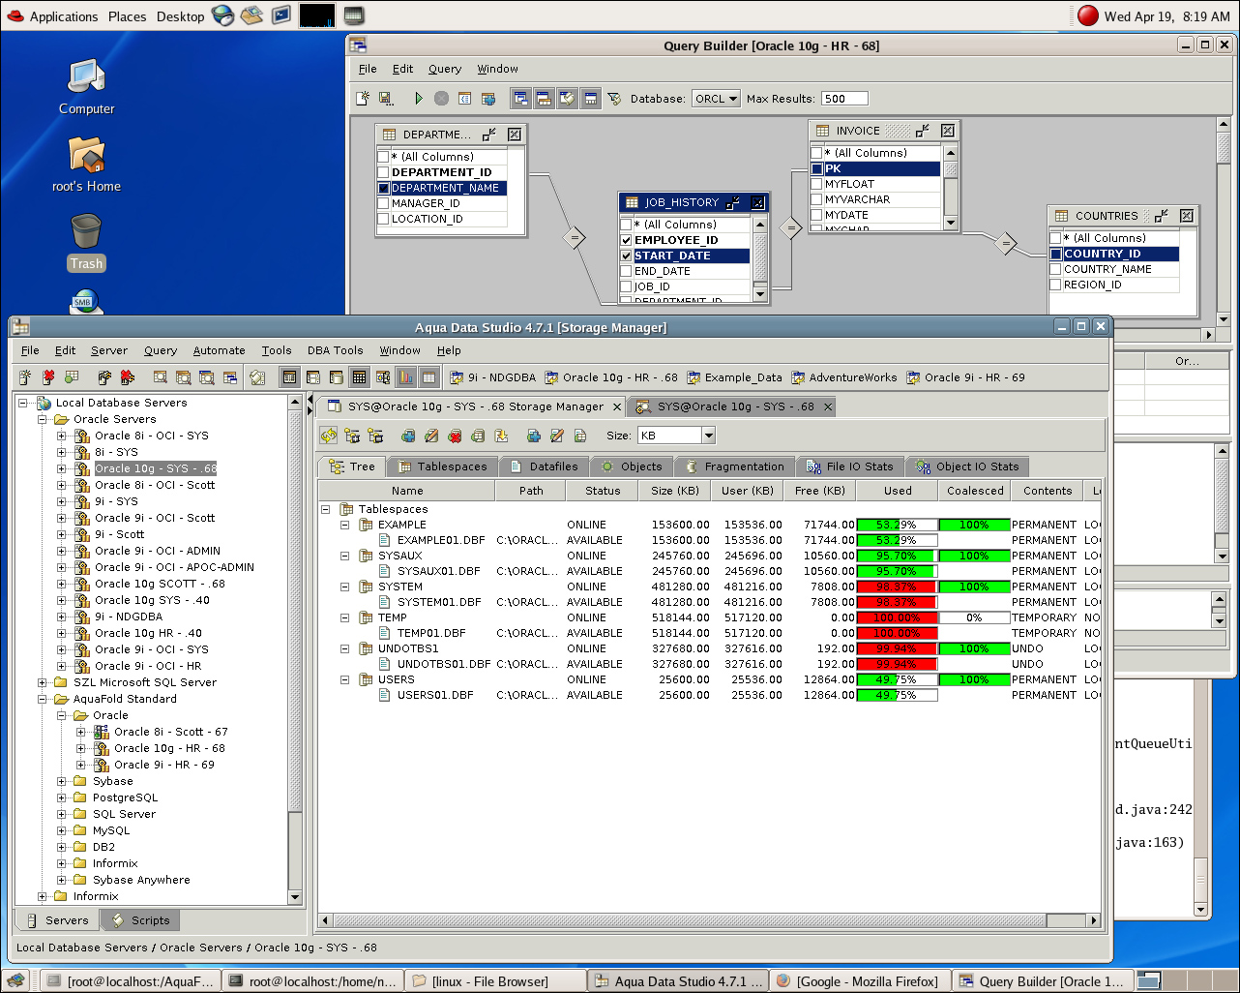This screenshot has width=1240, height=993.
Task: Check REGION_ID in COUNTRIES table
Action: (x=1055, y=285)
